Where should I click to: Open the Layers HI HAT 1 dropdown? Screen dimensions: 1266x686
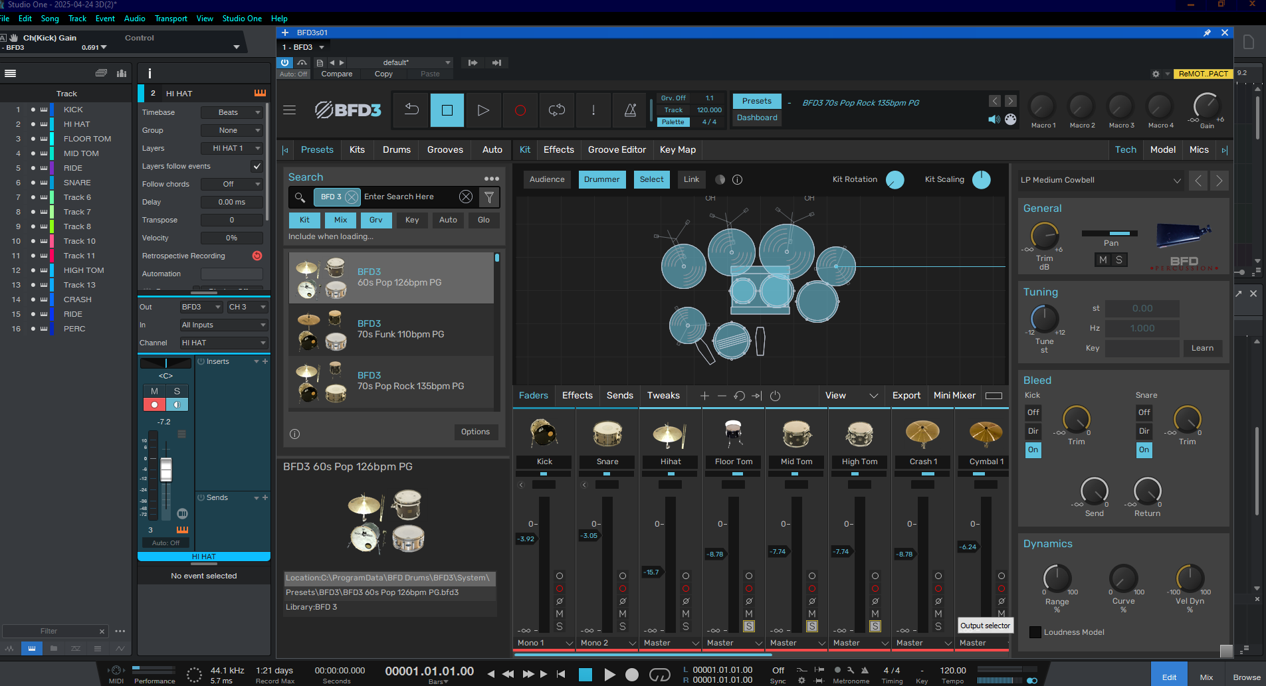(x=232, y=148)
